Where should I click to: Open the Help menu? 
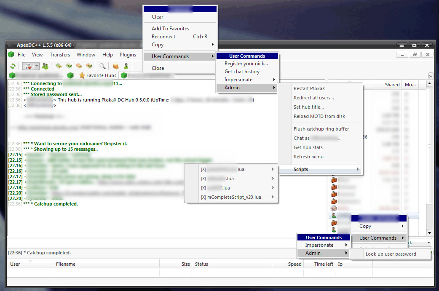107,55
